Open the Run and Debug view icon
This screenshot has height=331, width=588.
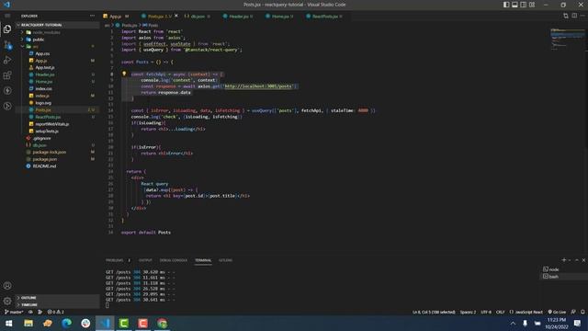tap(7, 60)
